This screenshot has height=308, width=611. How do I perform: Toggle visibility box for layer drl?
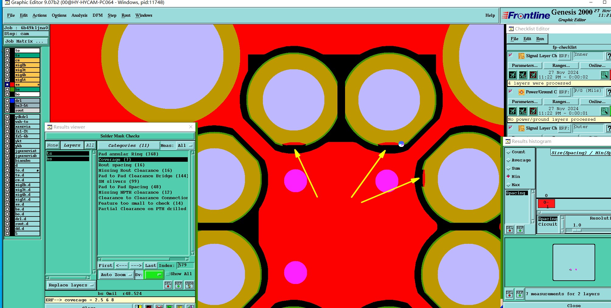coord(7,101)
